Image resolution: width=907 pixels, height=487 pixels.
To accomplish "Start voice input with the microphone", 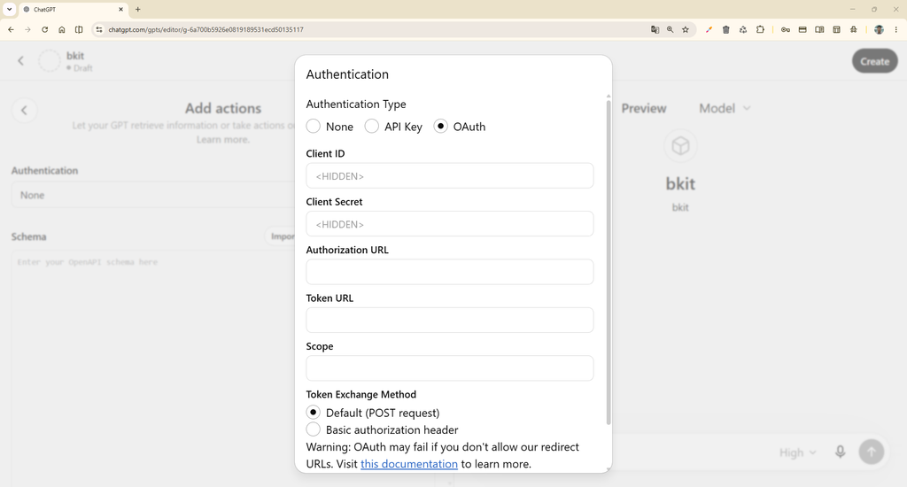I will tap(841, 452).
